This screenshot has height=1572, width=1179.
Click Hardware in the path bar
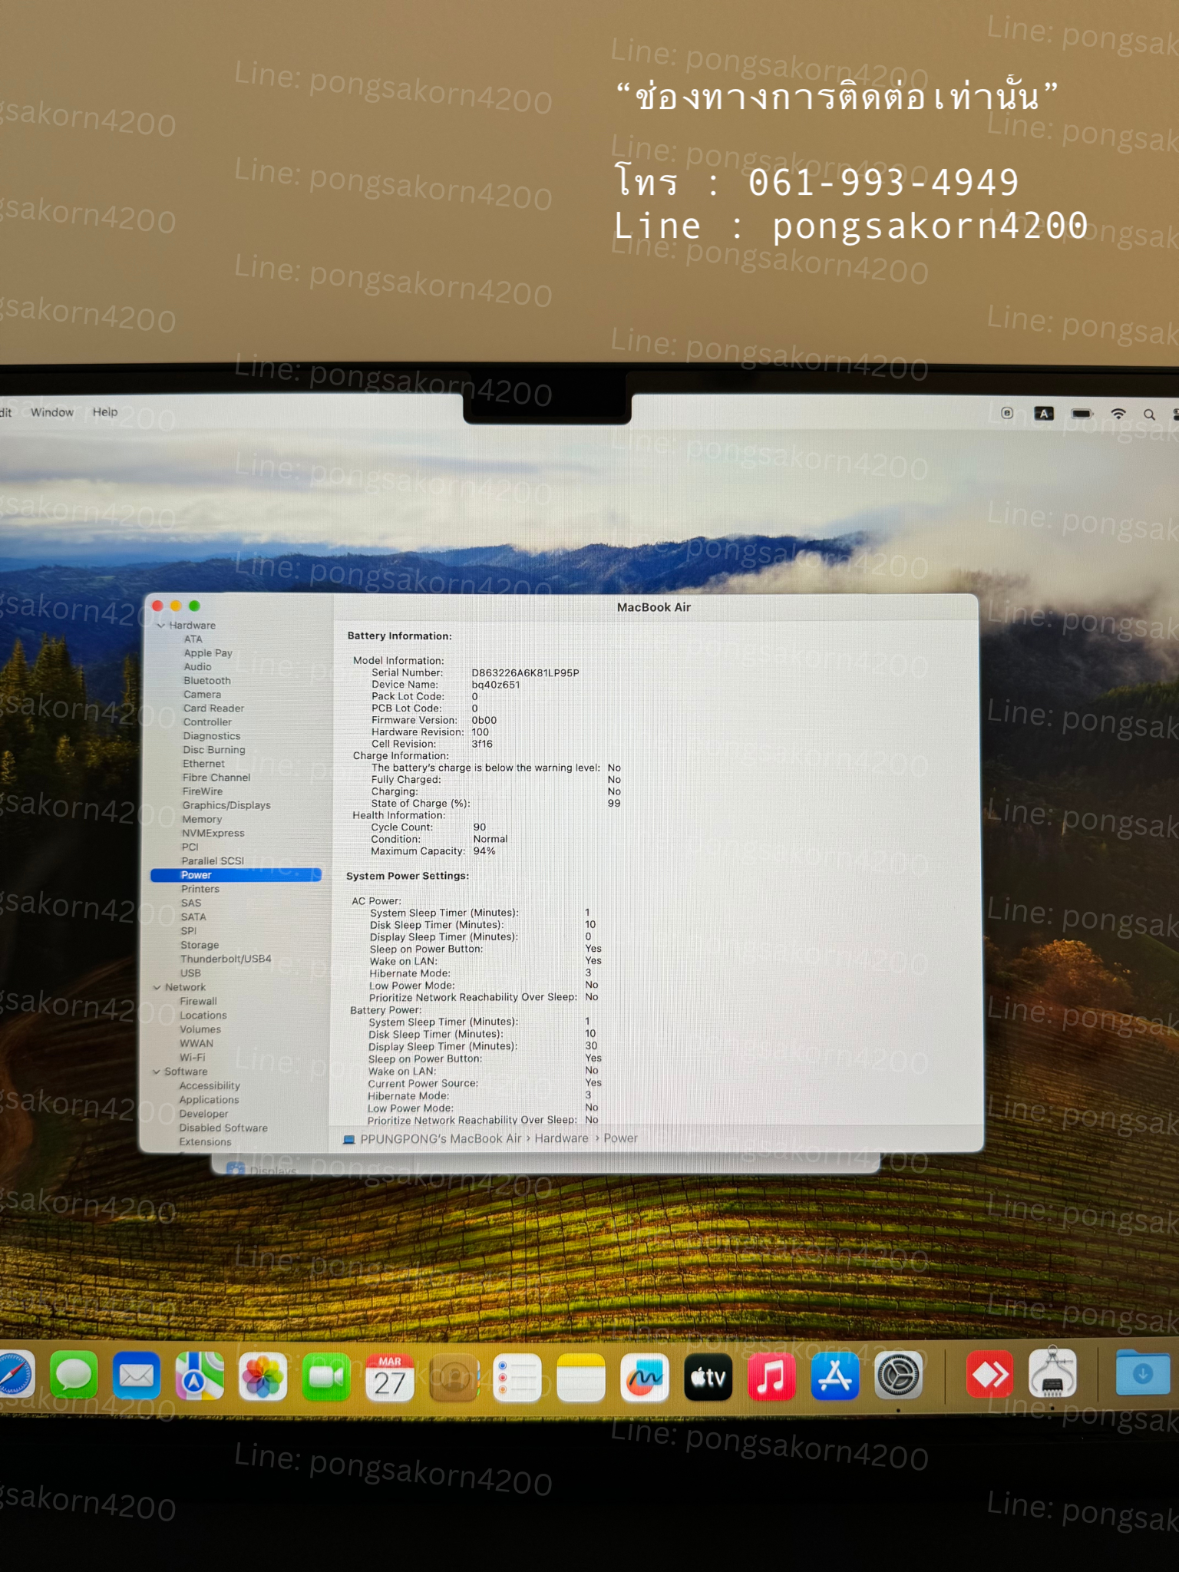(x=561, y=1138)
